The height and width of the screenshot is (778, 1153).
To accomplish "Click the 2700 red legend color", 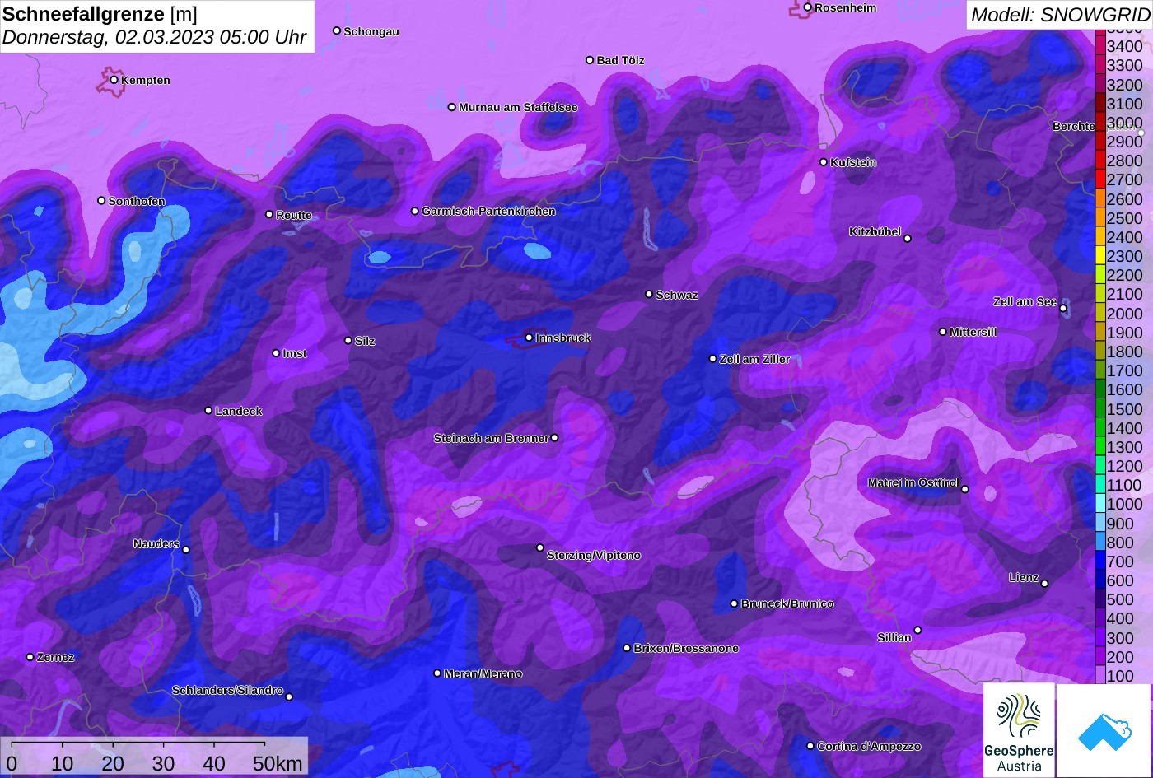I will (1099, 179).
